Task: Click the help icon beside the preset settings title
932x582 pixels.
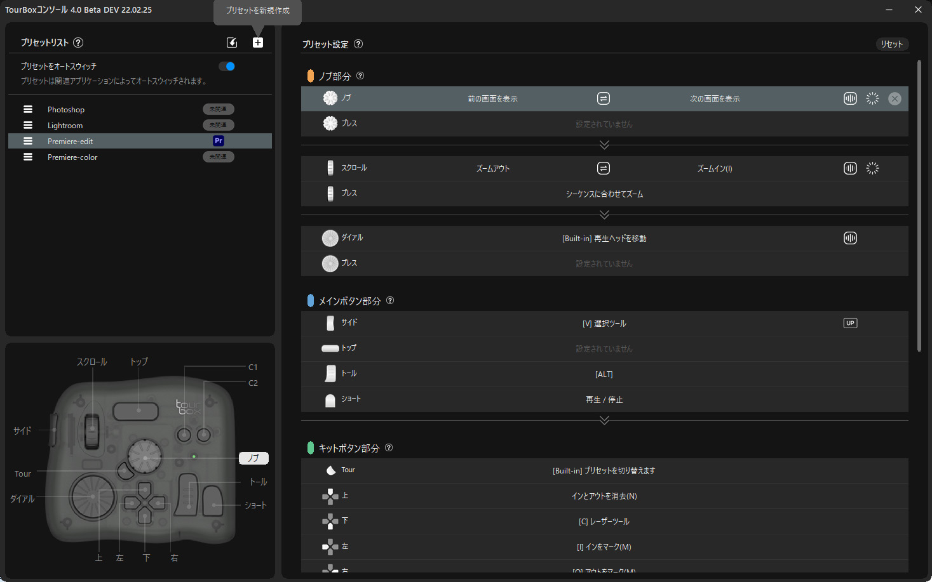Action: (358, 44)
